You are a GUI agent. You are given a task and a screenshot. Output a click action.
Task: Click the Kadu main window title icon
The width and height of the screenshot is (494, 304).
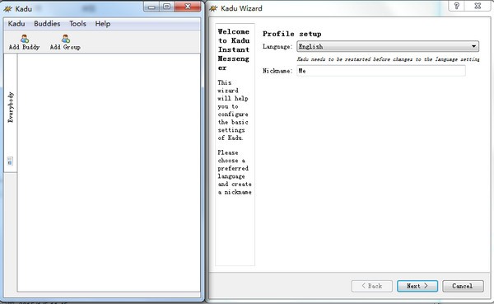[x=8, y=8]
